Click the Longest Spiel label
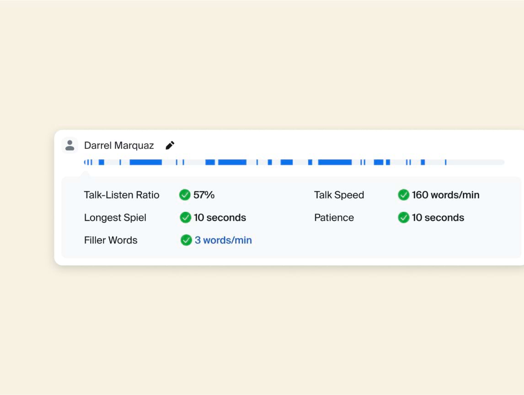The height and width of the screenshot is (395, 524). point(115,218)
